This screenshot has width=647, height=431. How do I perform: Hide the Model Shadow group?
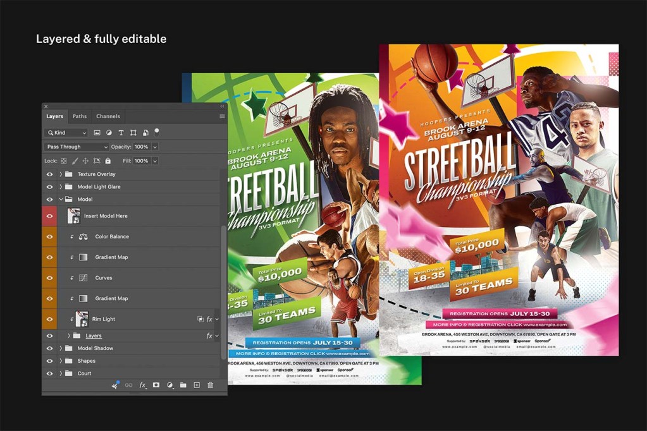tap(49, 348)
